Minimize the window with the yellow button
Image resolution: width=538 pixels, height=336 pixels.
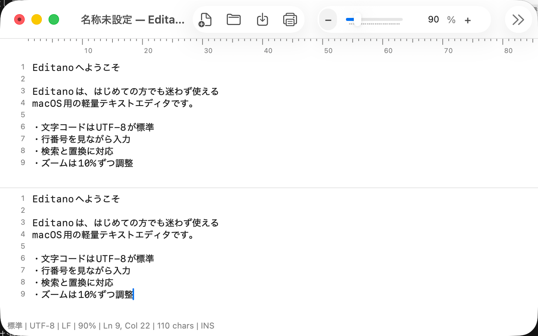point(37,19)
